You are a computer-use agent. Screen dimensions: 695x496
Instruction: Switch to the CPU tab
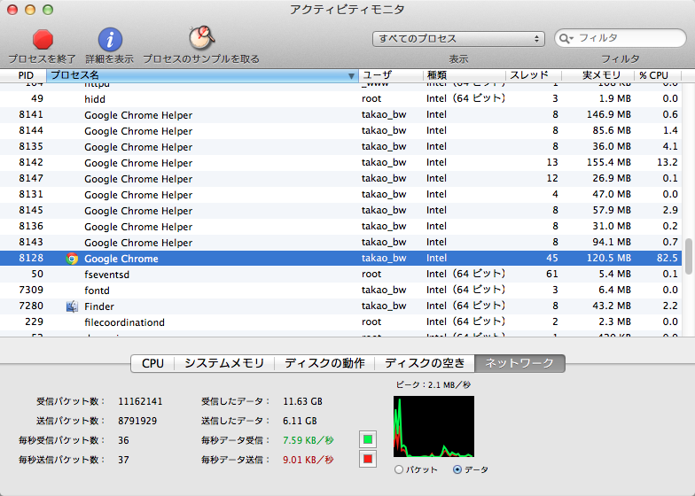coord(152,363)
